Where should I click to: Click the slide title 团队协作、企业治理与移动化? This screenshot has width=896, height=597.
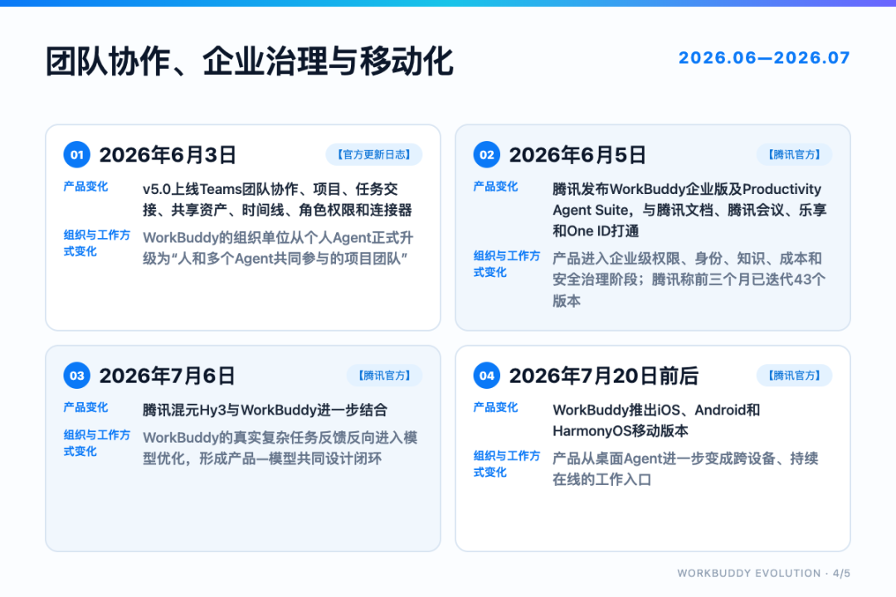click(249, 61)
